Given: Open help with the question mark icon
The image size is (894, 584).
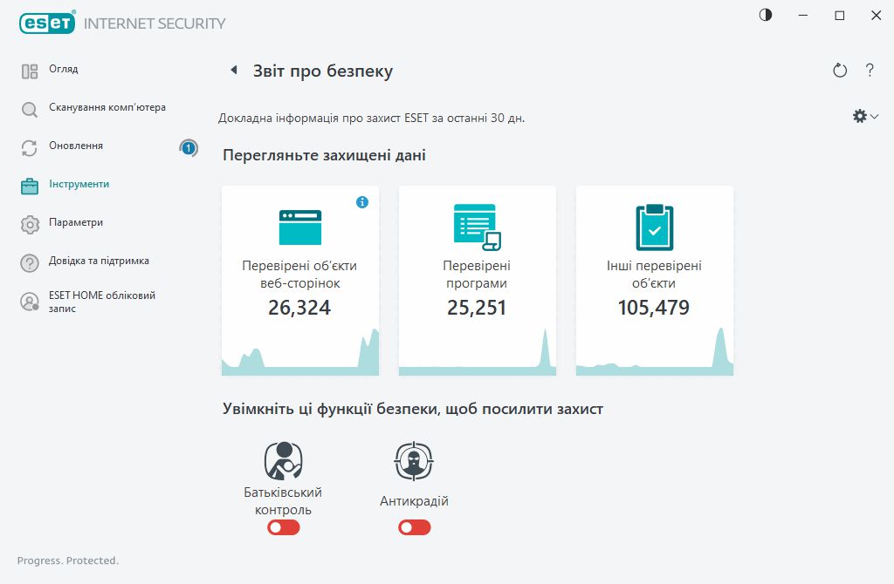Looking at the screenshot, I should [x=870, y=71].
